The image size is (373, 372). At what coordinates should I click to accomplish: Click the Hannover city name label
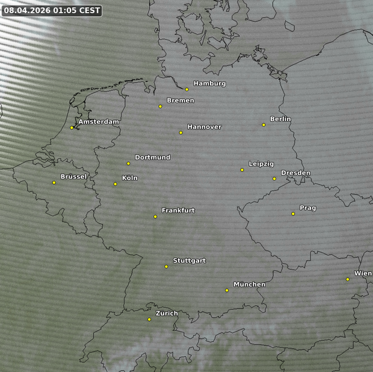204,127
